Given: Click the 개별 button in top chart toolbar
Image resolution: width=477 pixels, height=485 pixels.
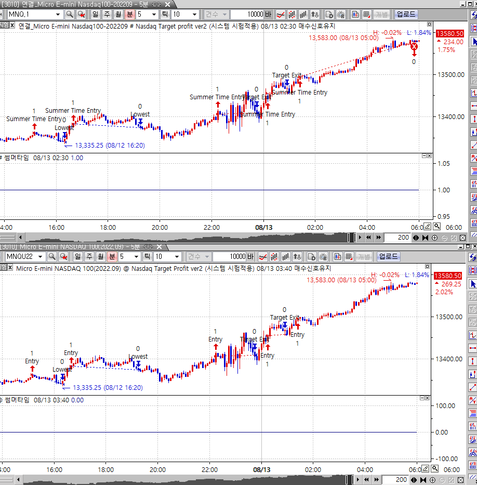Looking at the screenshot, I should (x=381, y=15).
